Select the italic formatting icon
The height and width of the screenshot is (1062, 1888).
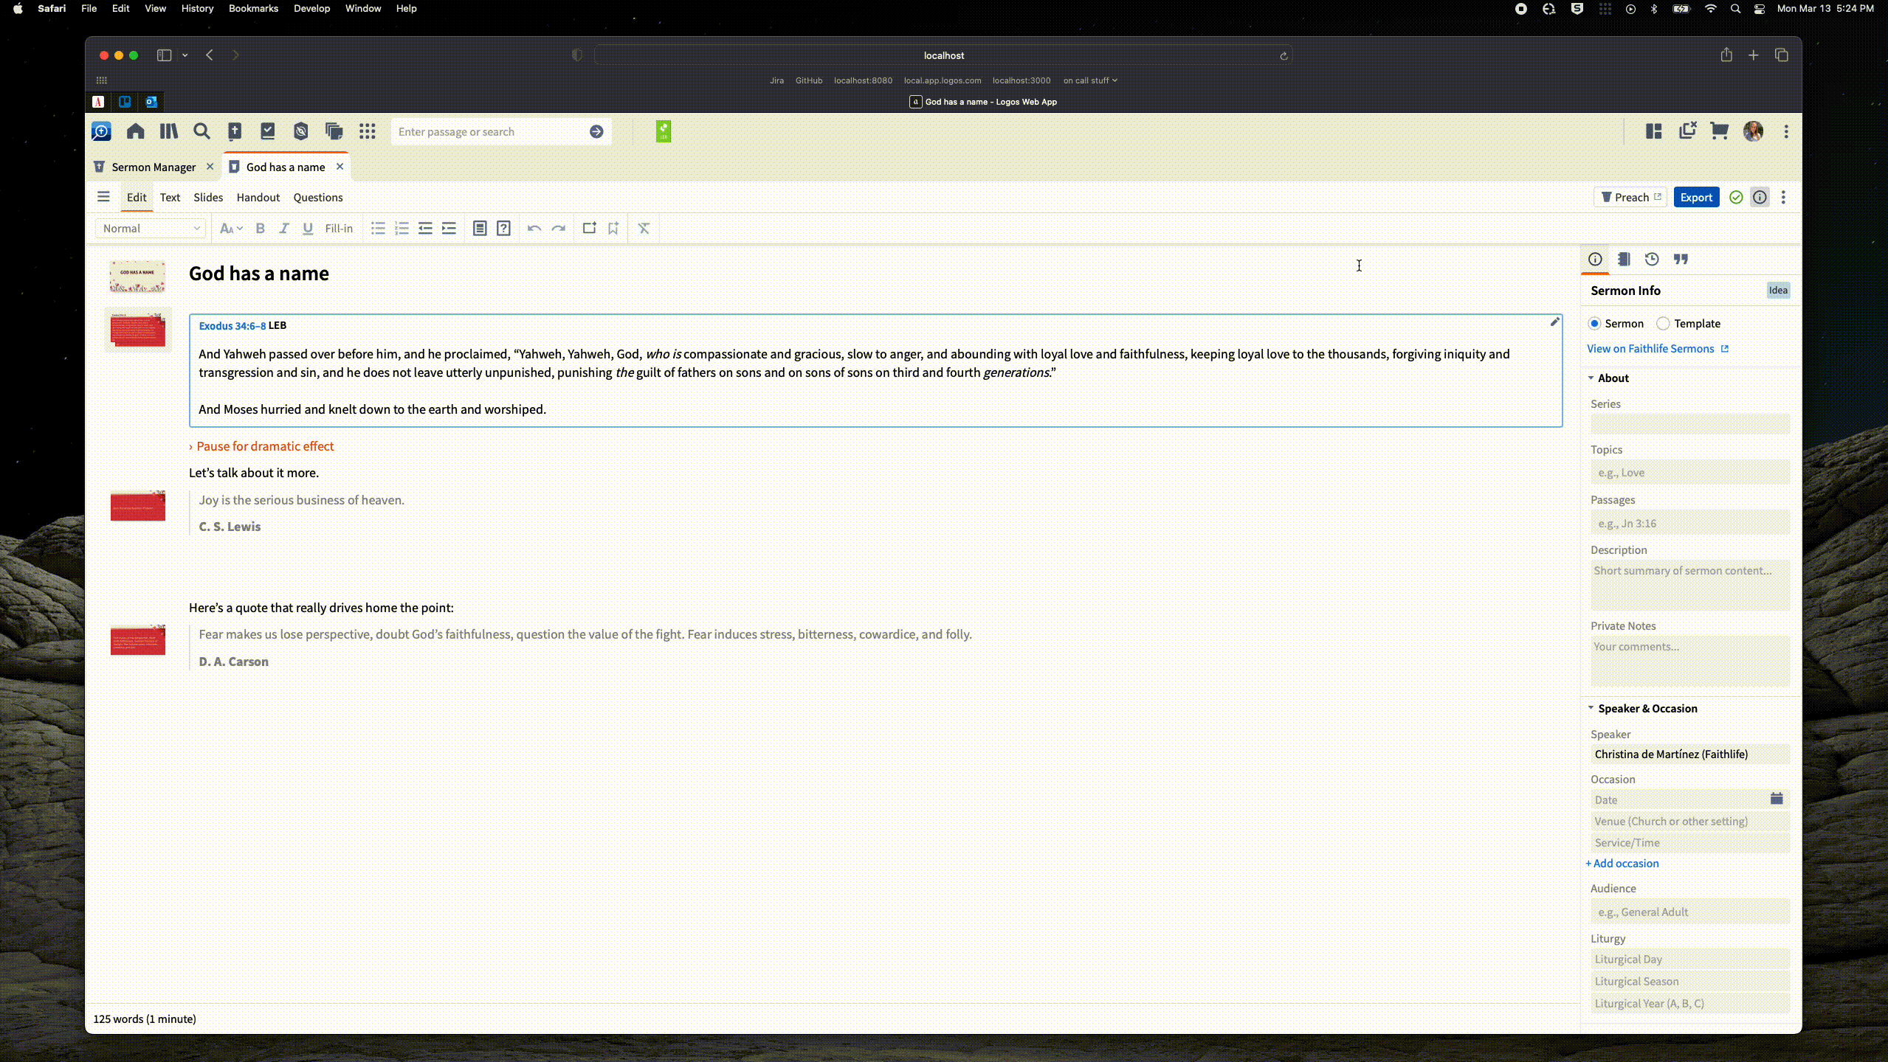(283, 228)
